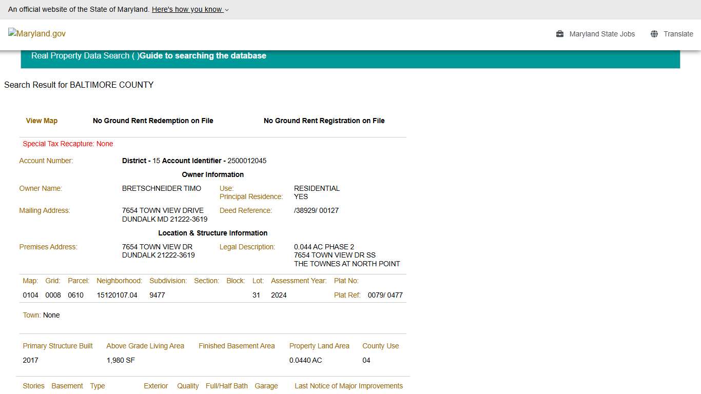This screenshot has height=394, width=701.
Task: Click No Ground Rent Redemption on File text
Action: 153,121
